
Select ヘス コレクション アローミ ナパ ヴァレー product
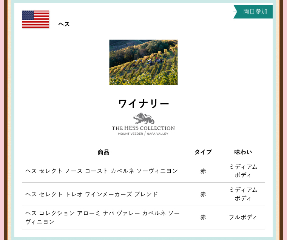pyautogui.click(x=102, y=217)
